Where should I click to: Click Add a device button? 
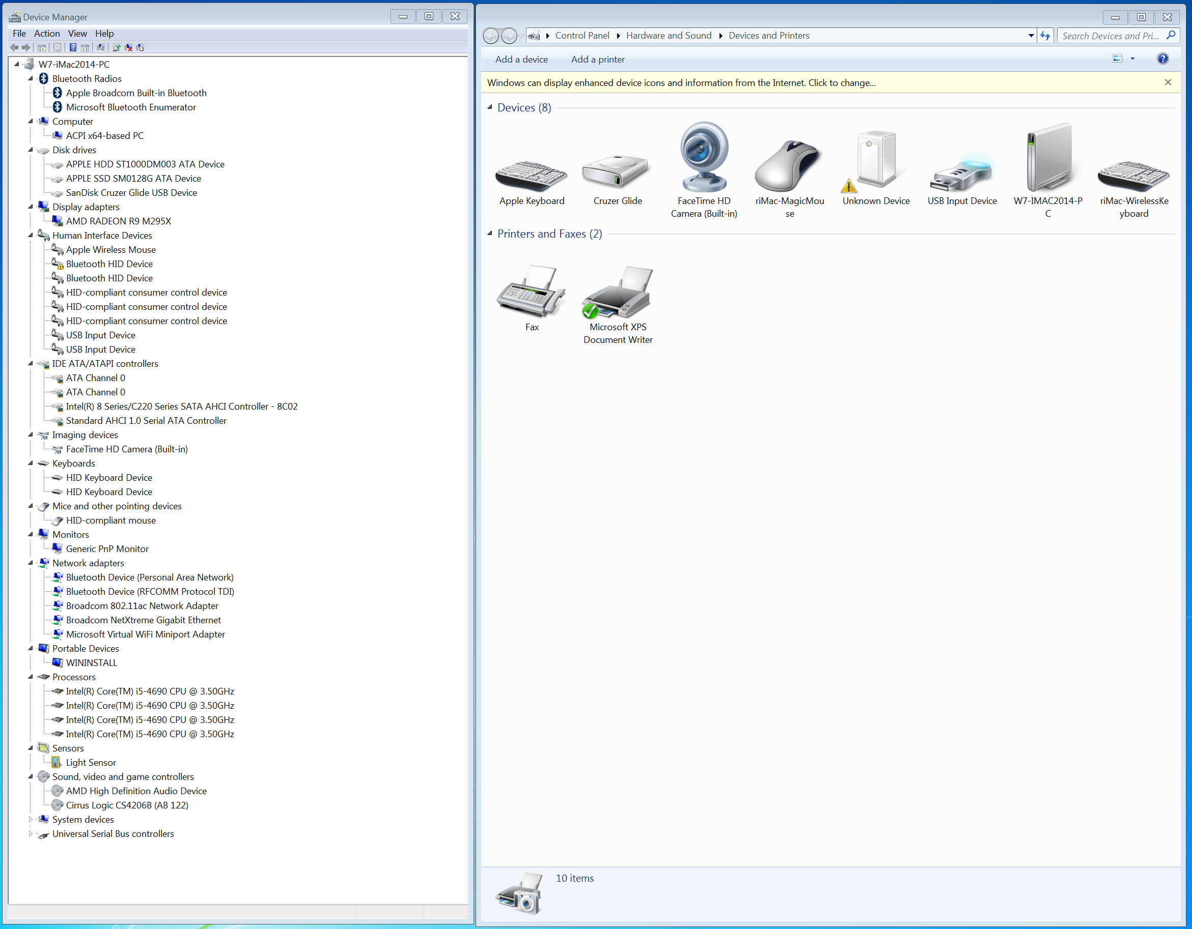click(x=521, y=60)
